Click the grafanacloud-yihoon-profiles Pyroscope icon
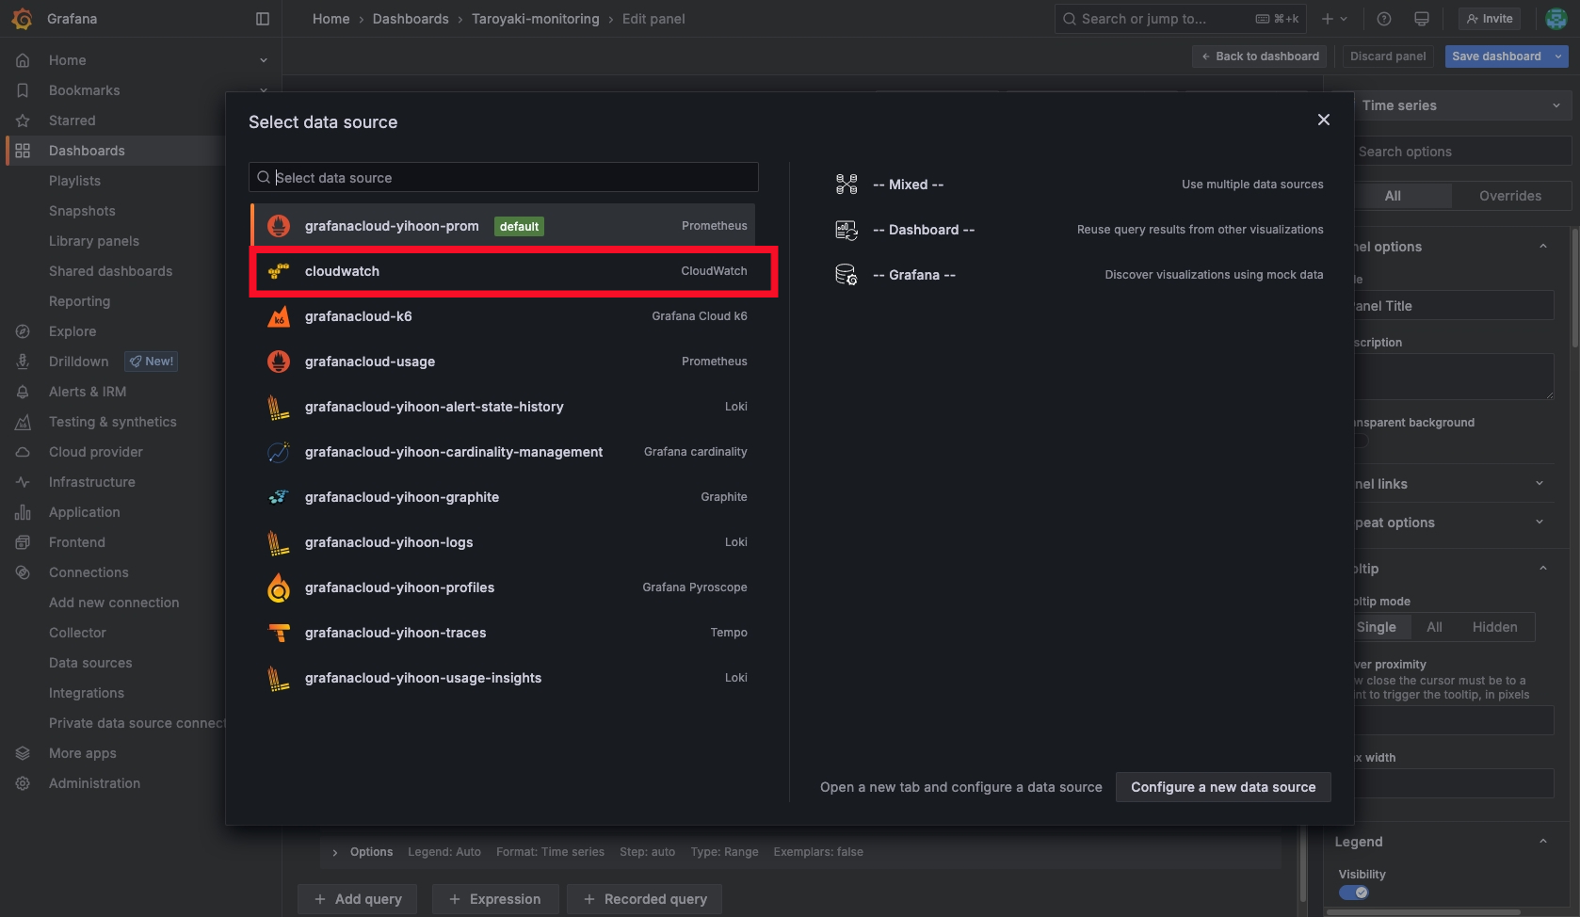 279,587
